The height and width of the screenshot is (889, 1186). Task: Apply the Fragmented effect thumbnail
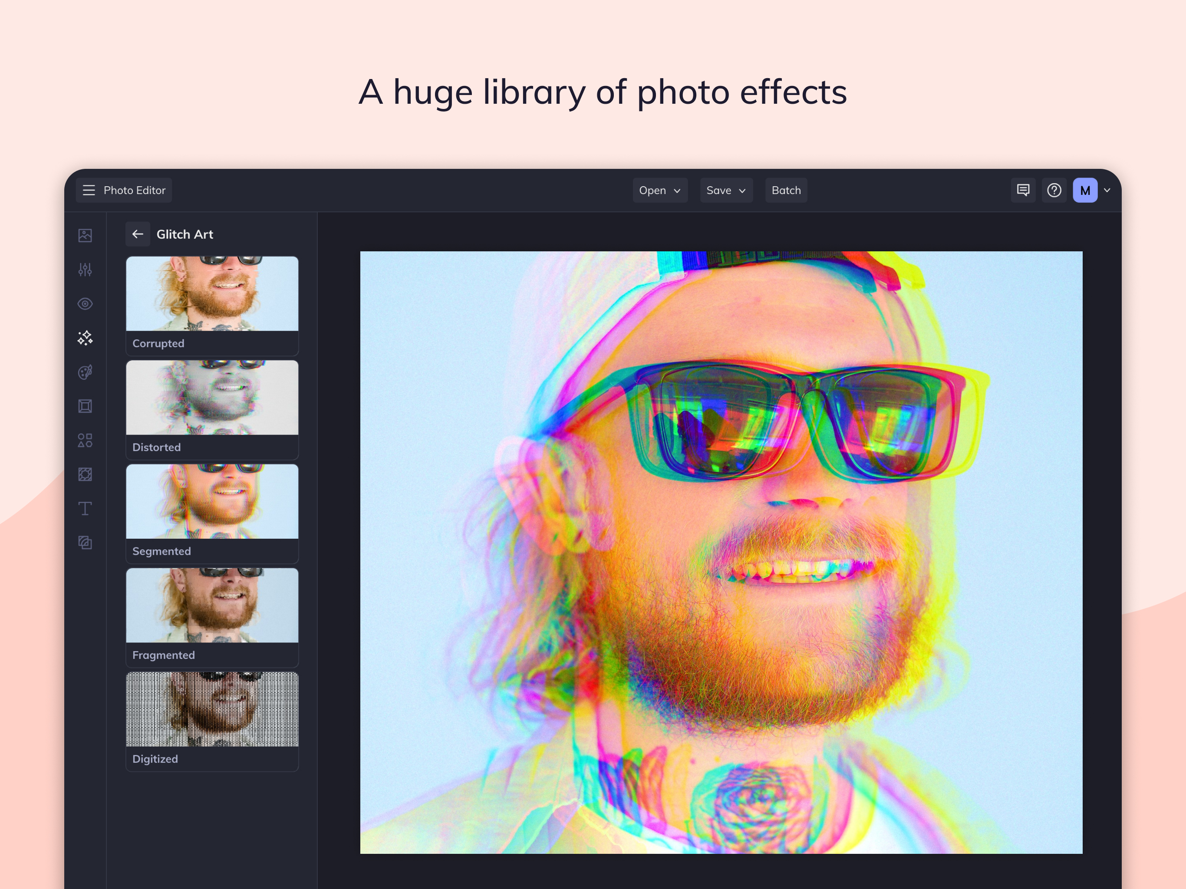click(x=212, y=606)
